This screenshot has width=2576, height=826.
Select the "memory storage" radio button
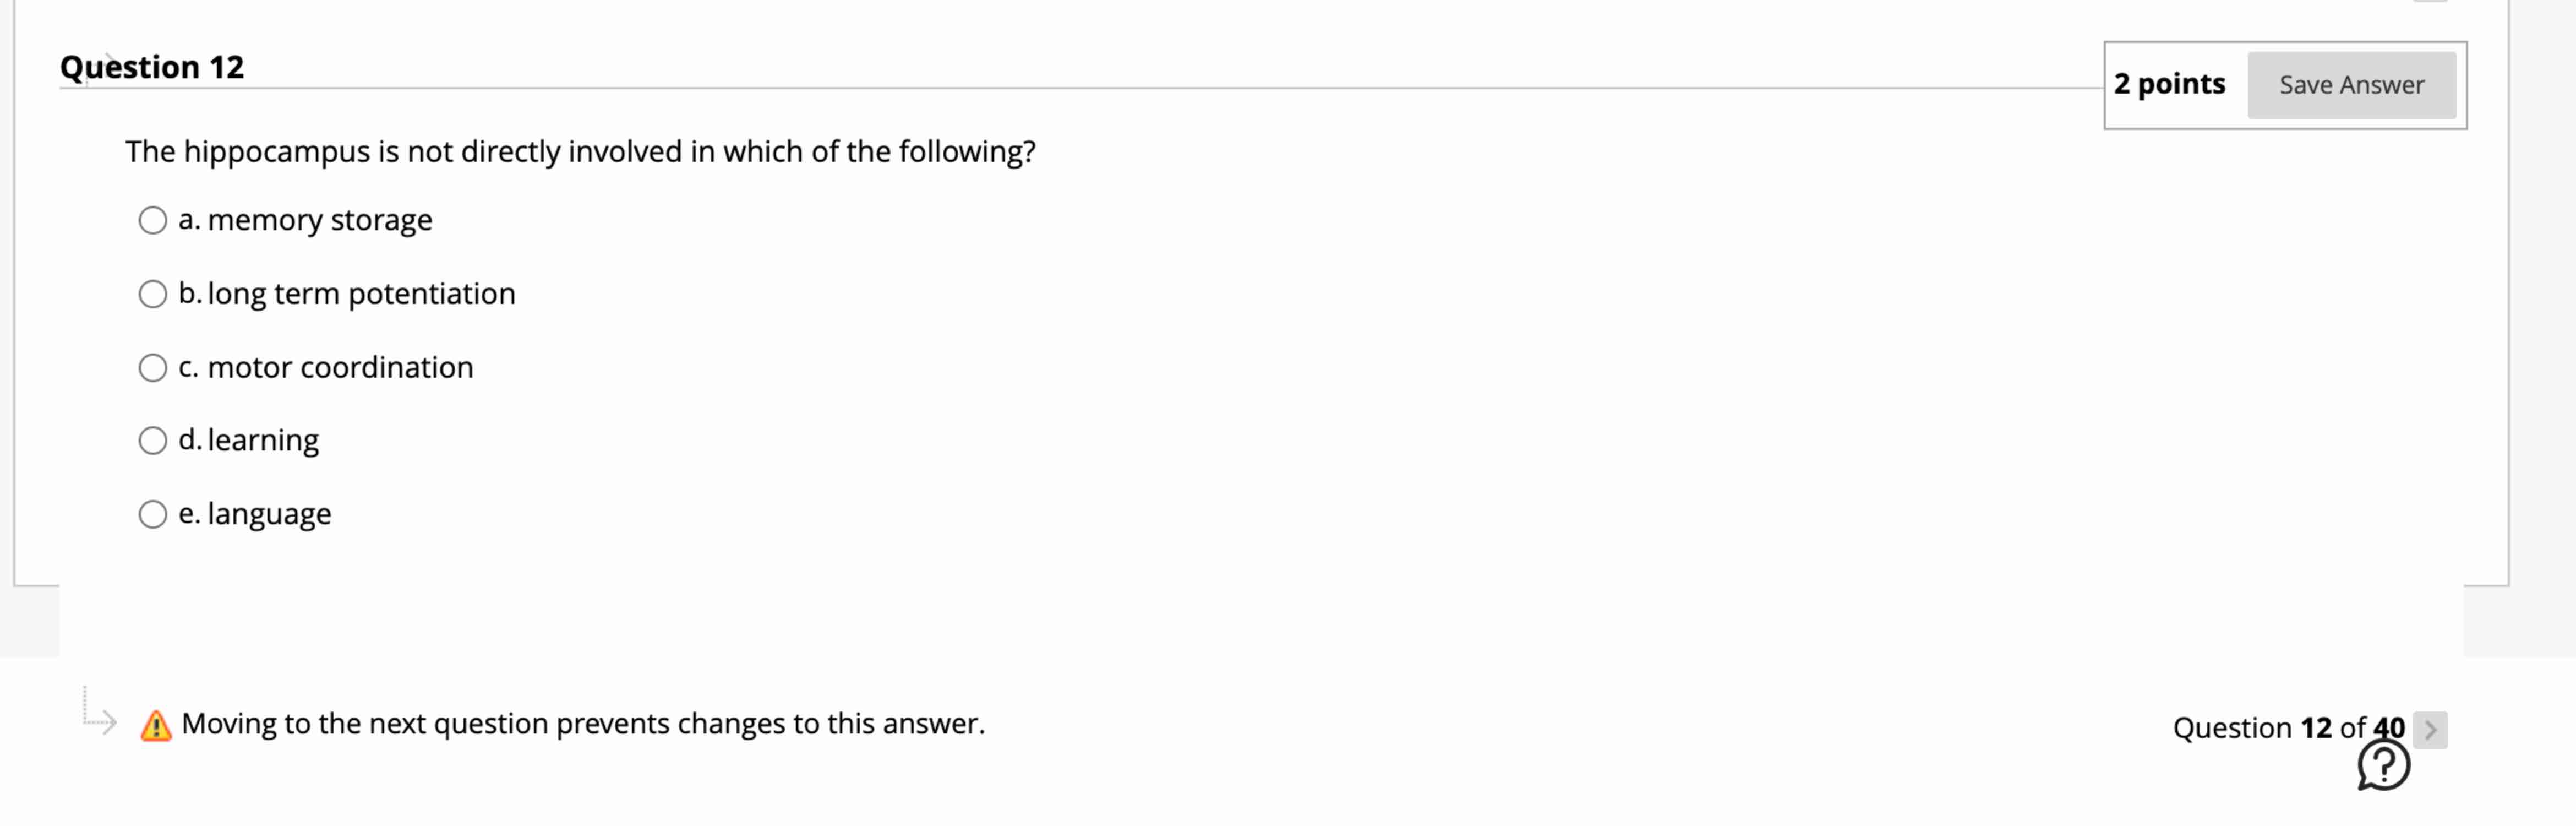click(x=152, y=220)
